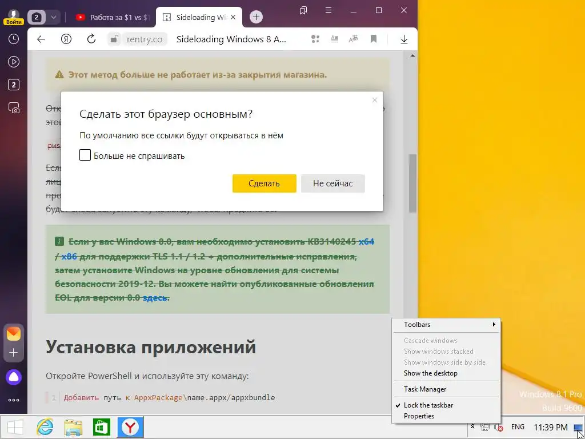Close the default browser dialog

click(x=375, y=100)
